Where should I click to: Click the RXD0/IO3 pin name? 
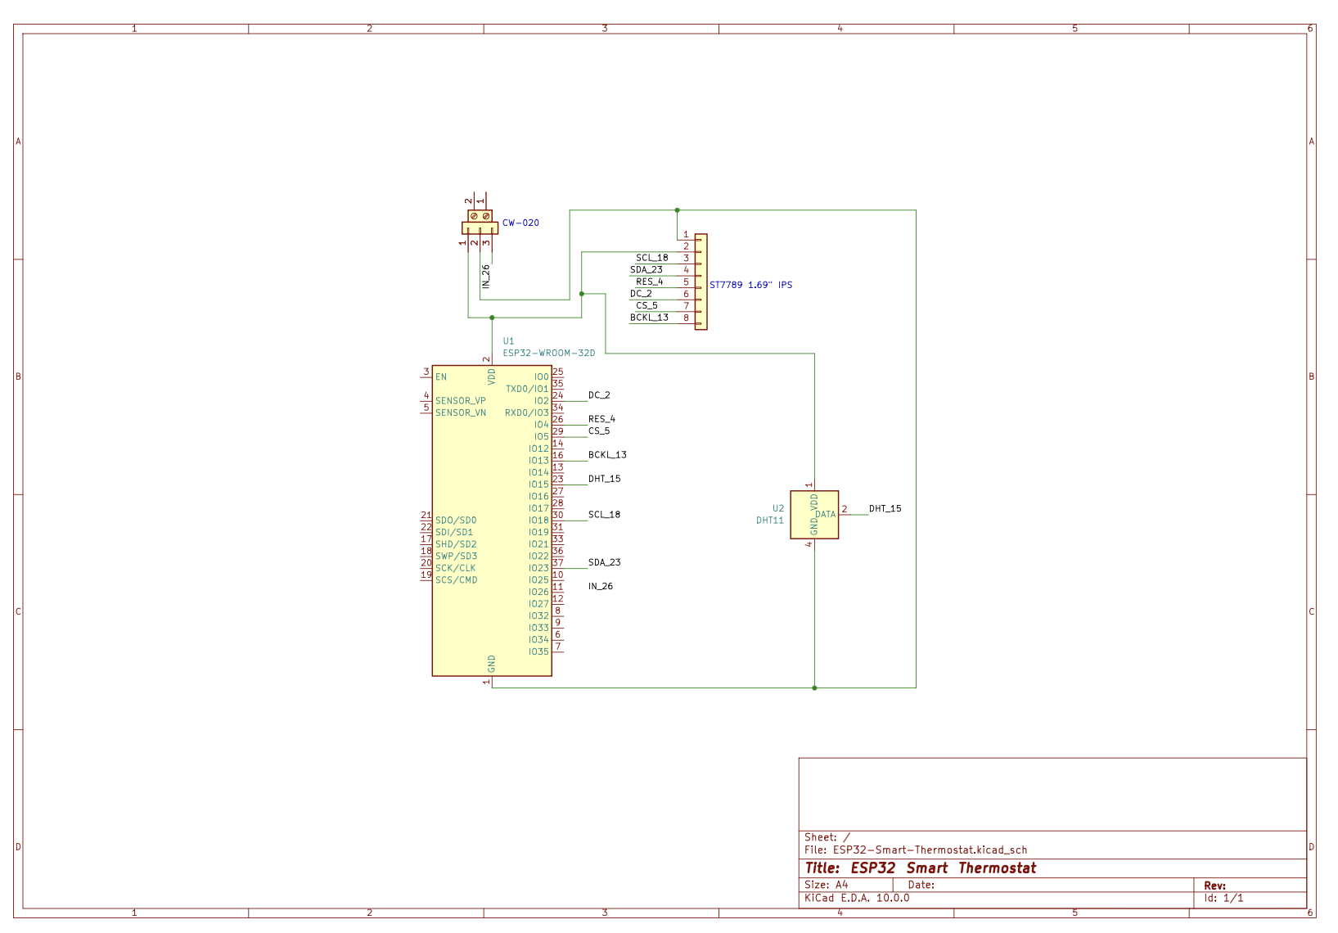coord(527,413)
